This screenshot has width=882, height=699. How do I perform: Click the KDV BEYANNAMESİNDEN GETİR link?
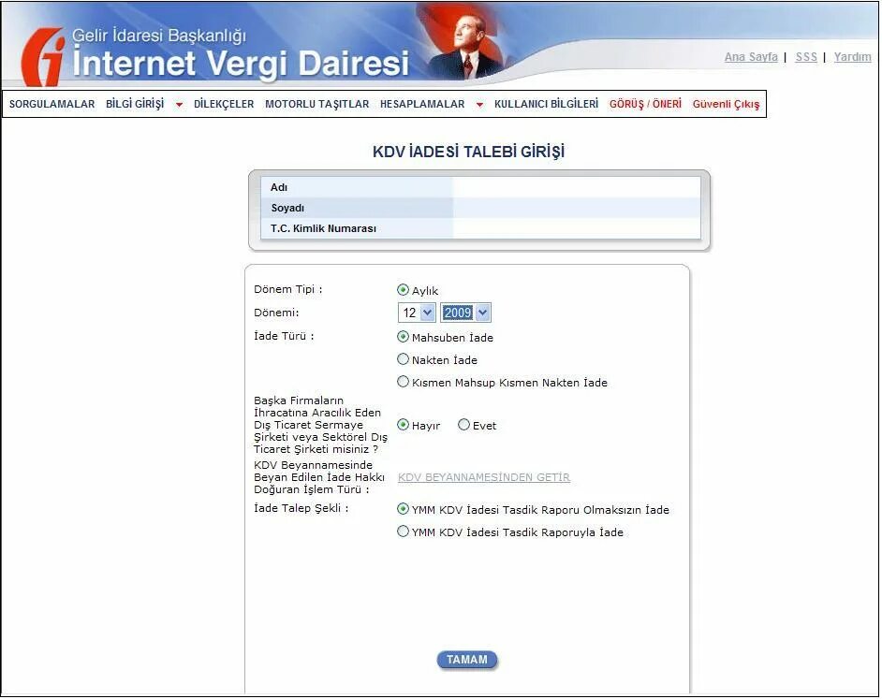tap(484, 477)
